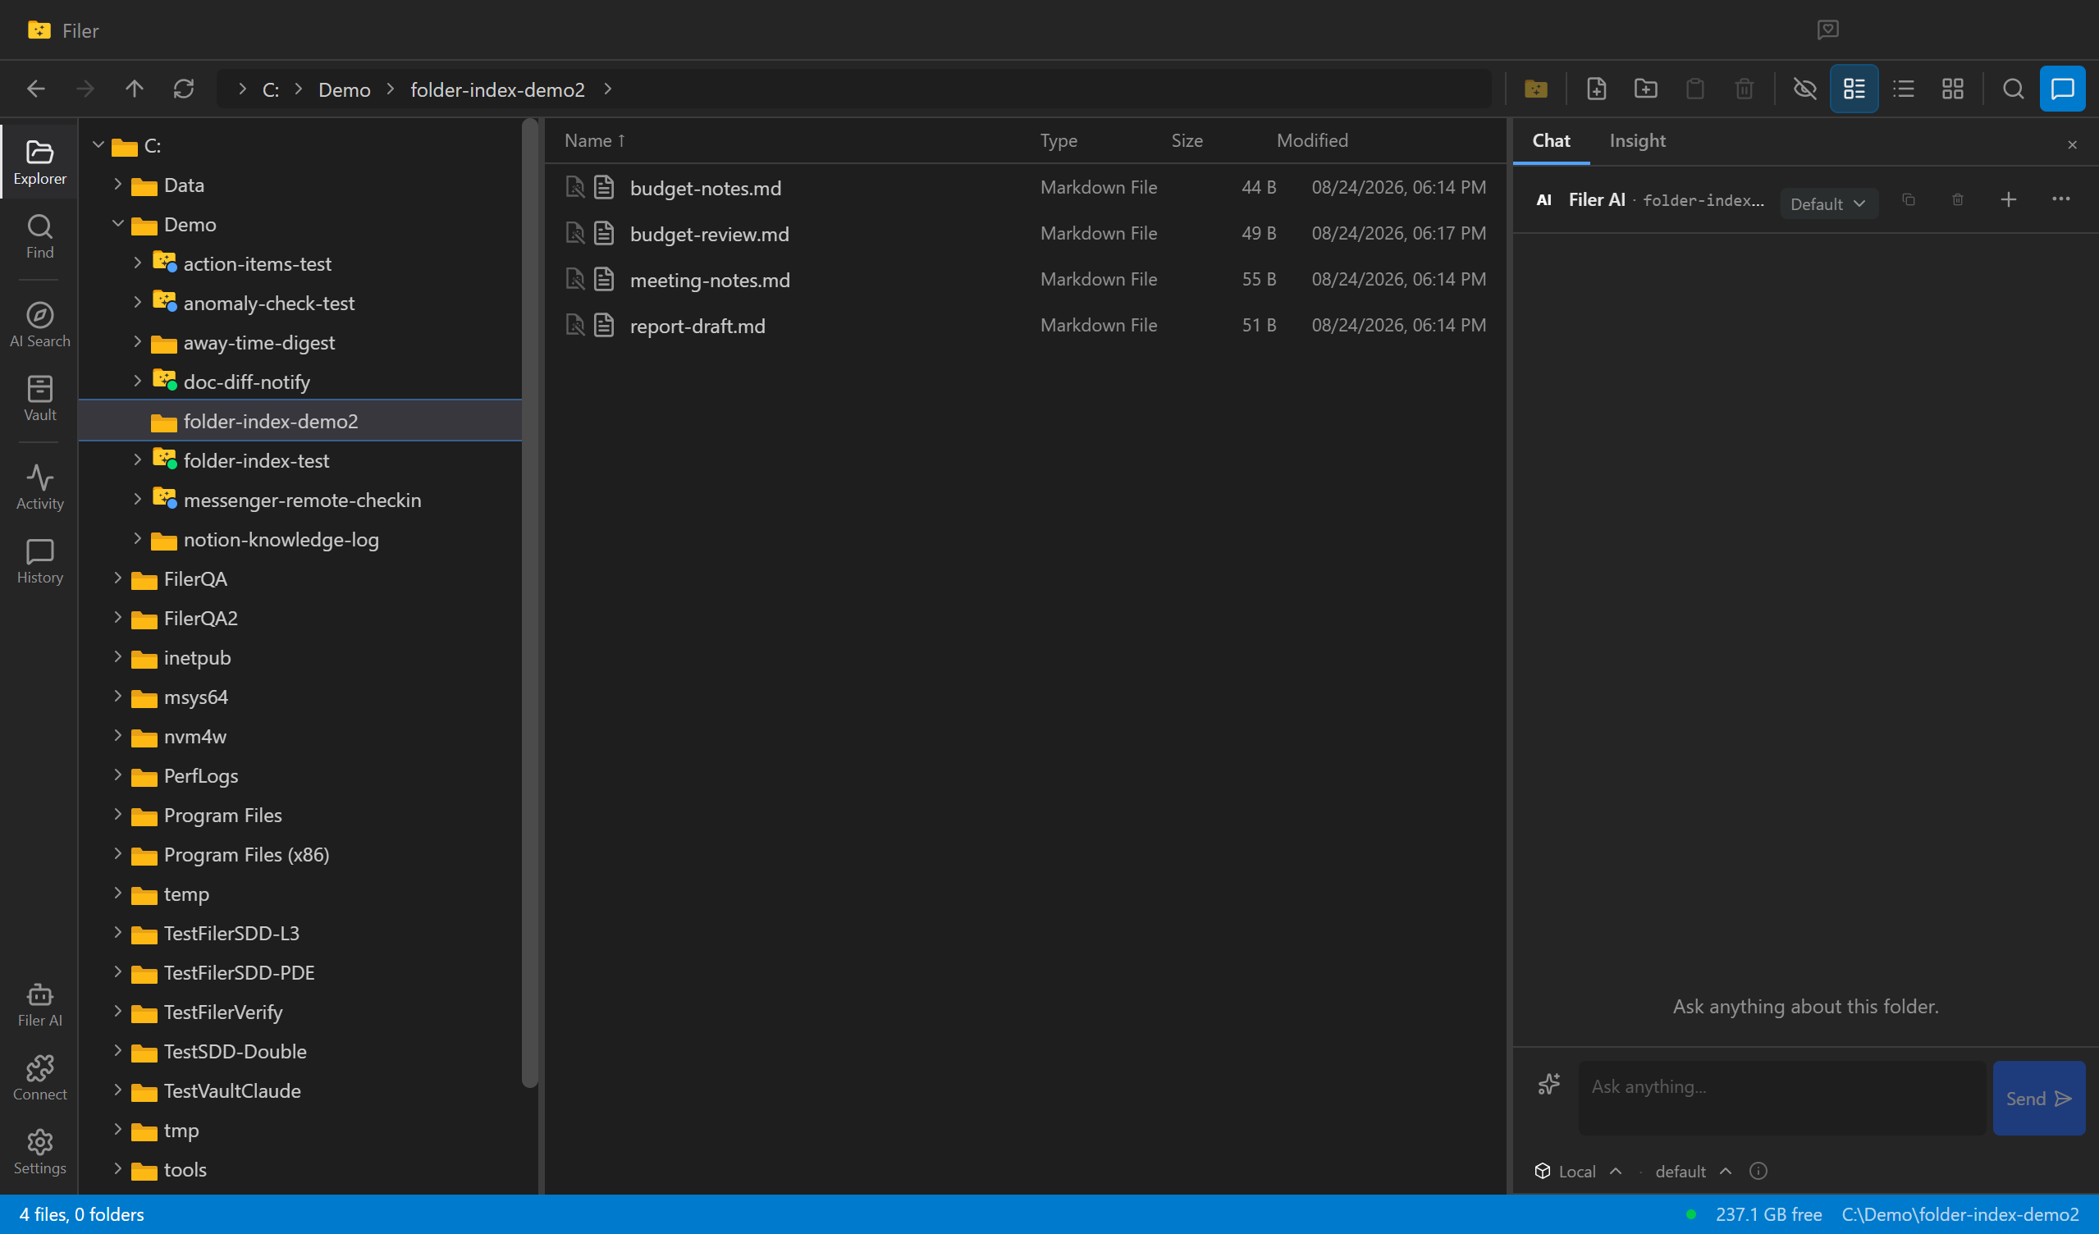Click the paste clipboard icon
The image size is (2099, 1234).
[x=1695, y=89]
